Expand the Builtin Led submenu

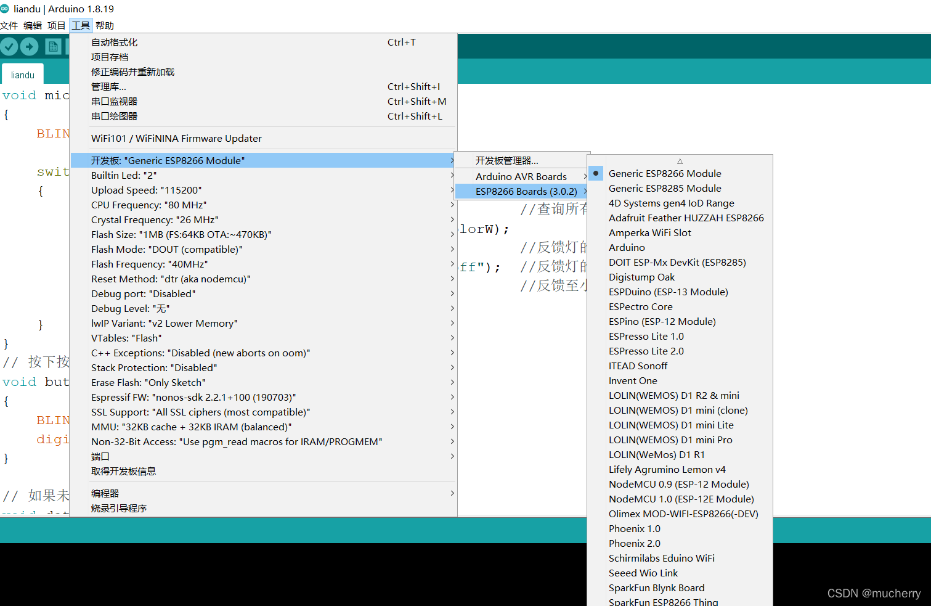point(264,175)
